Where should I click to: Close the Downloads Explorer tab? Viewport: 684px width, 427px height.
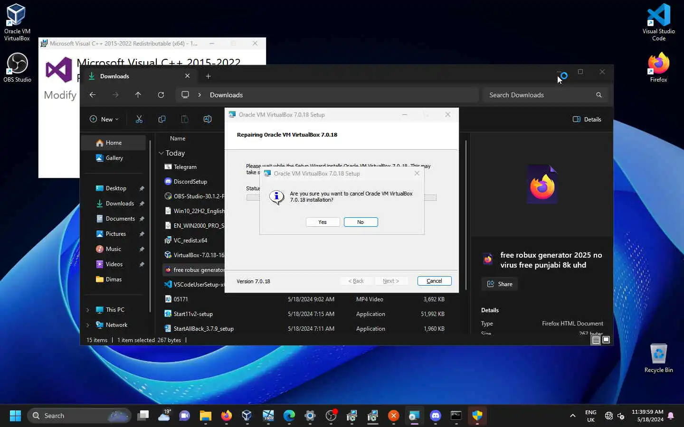point(187,76)
